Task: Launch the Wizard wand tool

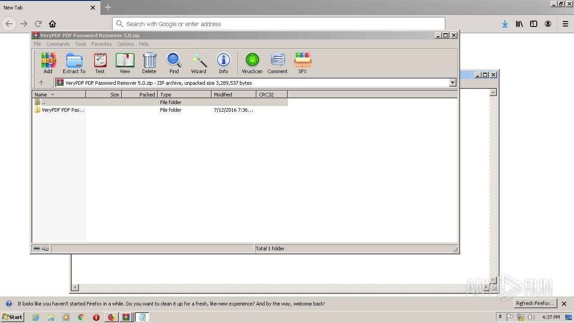Action: 199,63
